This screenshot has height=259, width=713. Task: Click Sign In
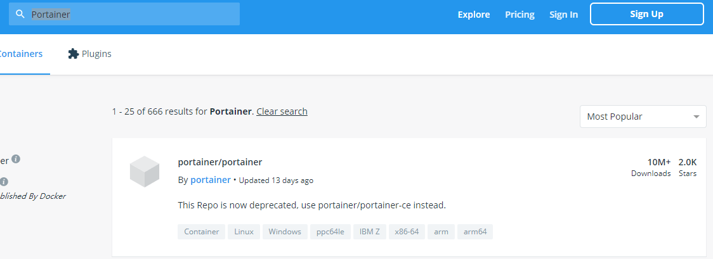coord(563,15)
